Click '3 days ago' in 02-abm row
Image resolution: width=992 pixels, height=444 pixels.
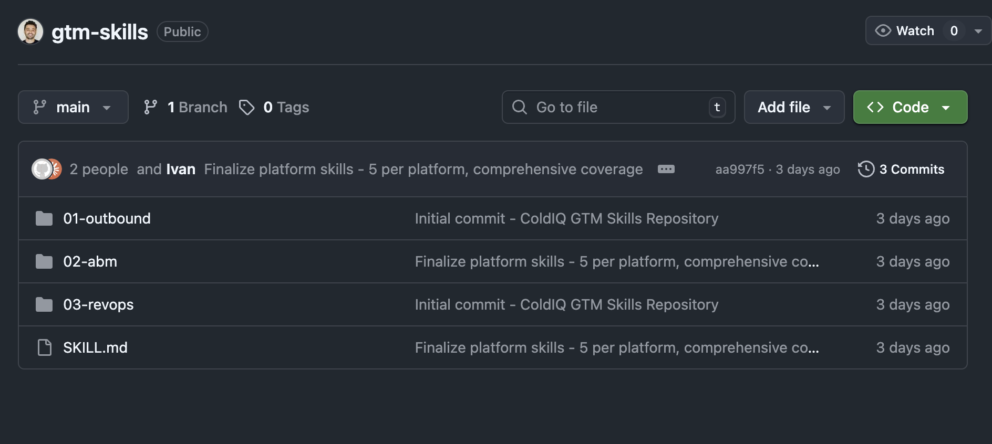[913, 261]
